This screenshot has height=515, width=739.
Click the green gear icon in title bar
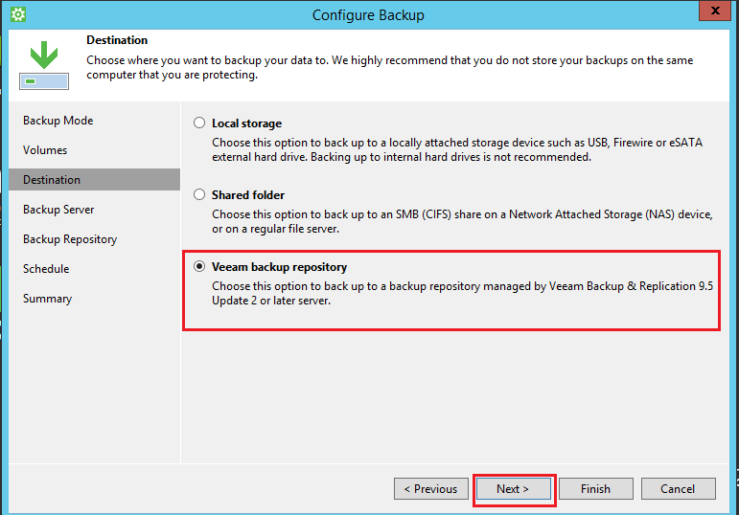[x=18, y=14]
